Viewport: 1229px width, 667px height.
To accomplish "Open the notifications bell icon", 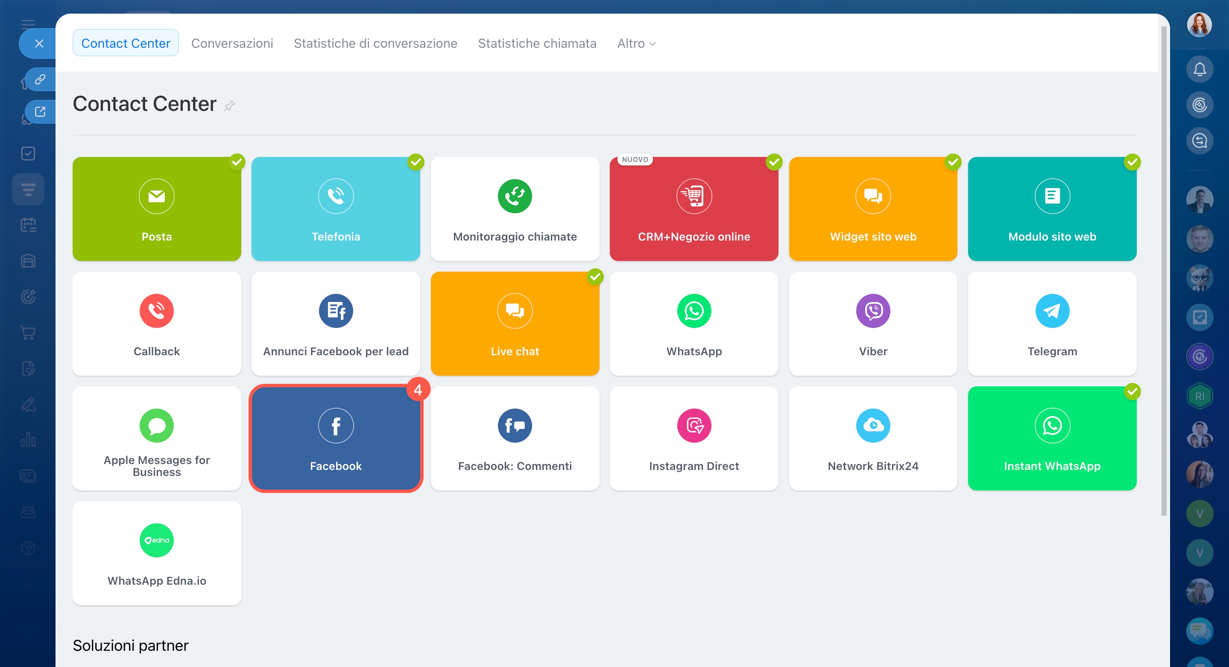I will (1199, 70).
